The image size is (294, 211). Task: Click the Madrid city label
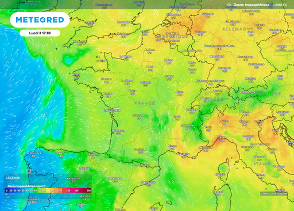point(84,196)
